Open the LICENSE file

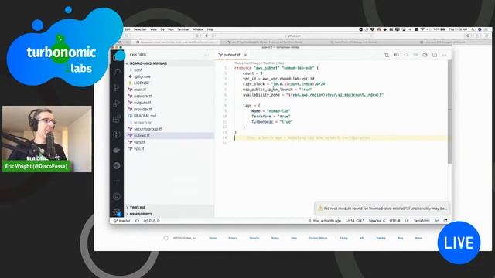pyautogui.click(x=169, y=83)
